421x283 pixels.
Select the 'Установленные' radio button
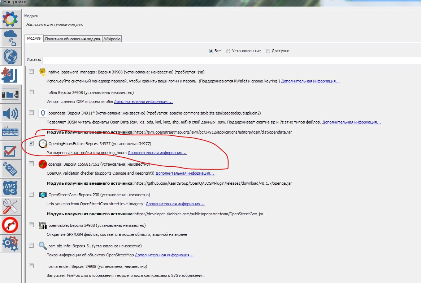[228, 51]
